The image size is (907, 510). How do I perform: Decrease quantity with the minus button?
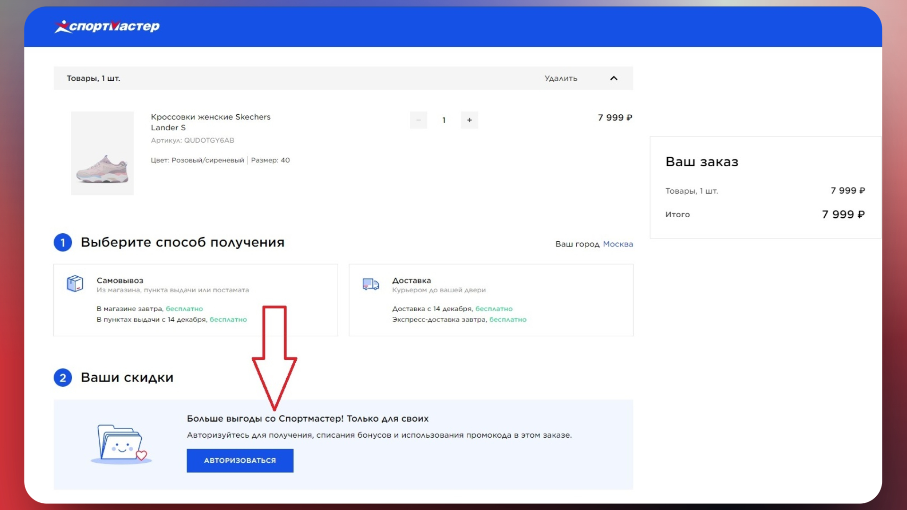pyautogui.click(x=419, y=120)
